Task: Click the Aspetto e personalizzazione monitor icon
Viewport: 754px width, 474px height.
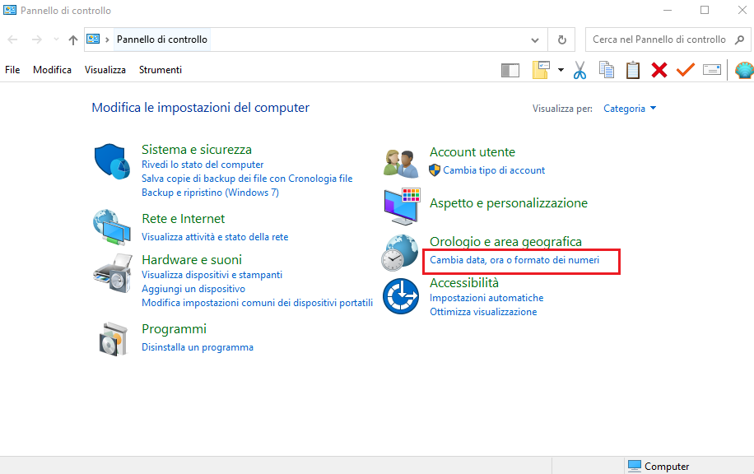Action: [x=402, y=207]
